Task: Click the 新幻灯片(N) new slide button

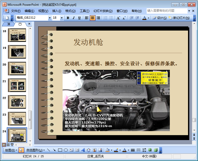Action: click(x=179, y=18)
